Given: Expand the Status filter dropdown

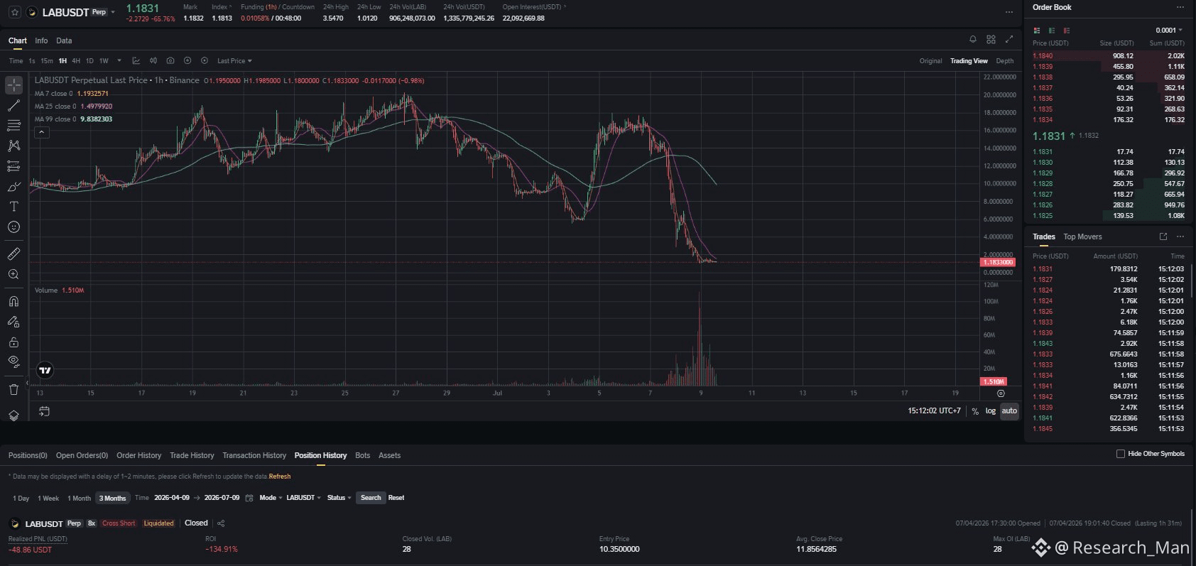Looking at the screenshot, I should click(x=339, y=498).
